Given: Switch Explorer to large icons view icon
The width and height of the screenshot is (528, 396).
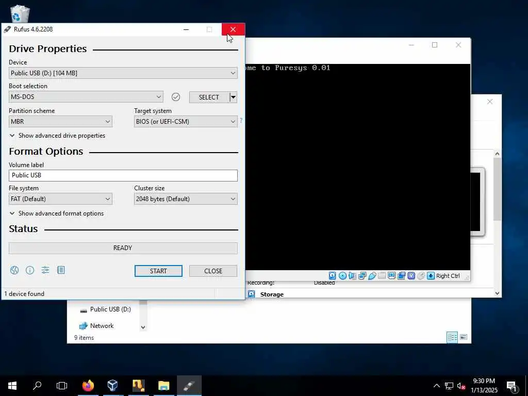Looking at the screenshot, I should [464, 337].
